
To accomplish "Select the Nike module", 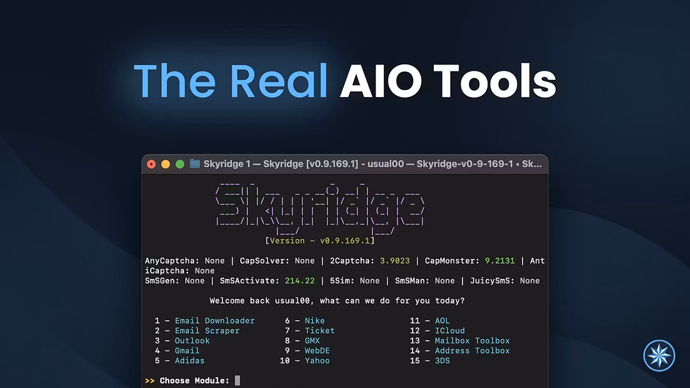I will click(315, 320).
